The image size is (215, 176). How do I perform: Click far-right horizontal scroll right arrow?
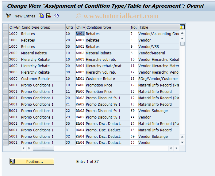click(x=176, y=148)
